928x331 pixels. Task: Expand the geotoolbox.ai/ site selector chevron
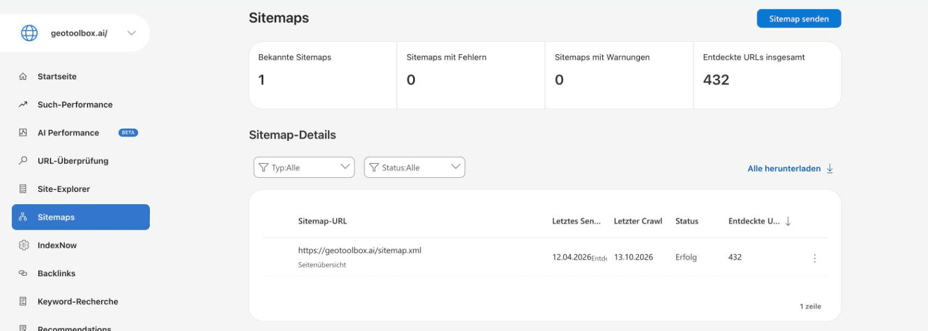(131, 33)
